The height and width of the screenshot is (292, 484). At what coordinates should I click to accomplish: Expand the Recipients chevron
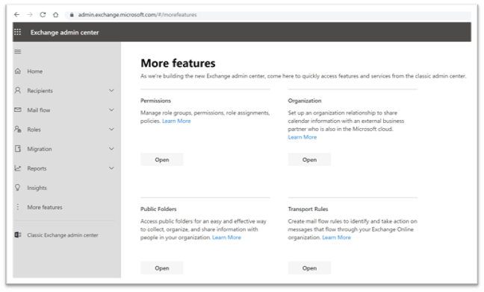(111, 90)
